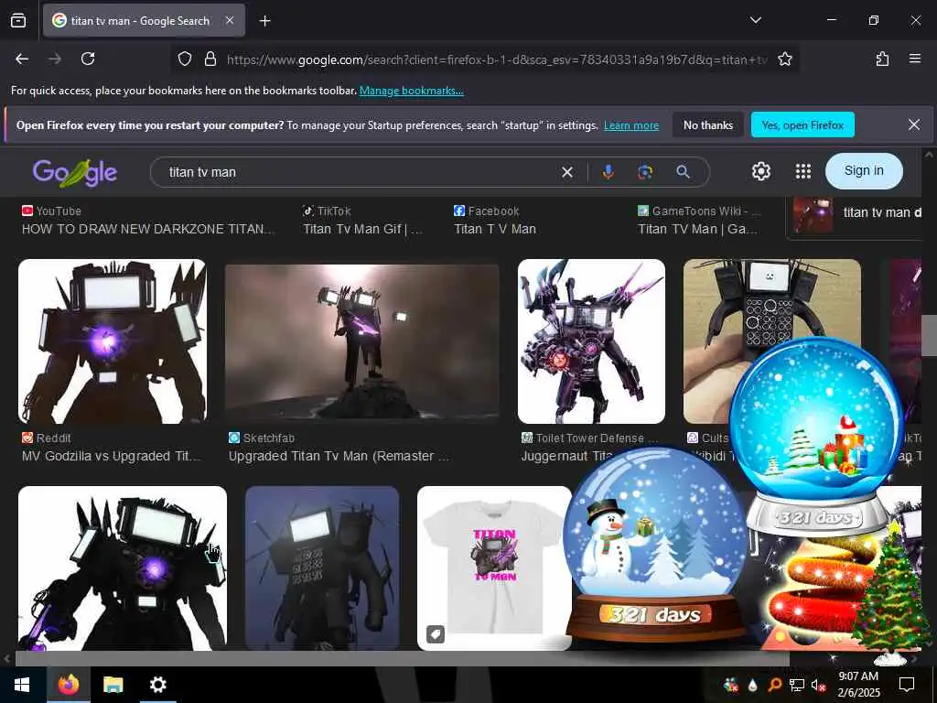Screen dimensions: 937x703
Task: Open a new tab with plus button
Action: [x=264, y=21]
